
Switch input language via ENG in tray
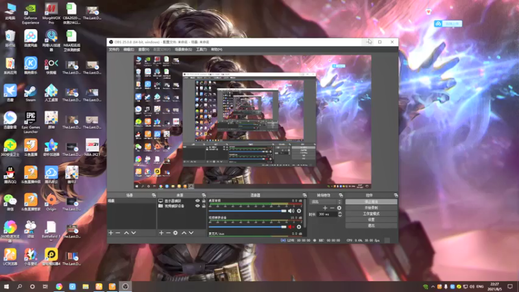click(480, 286)
